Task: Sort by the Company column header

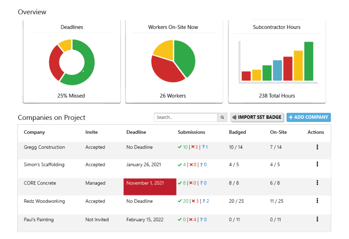Action: coord(34,132)
